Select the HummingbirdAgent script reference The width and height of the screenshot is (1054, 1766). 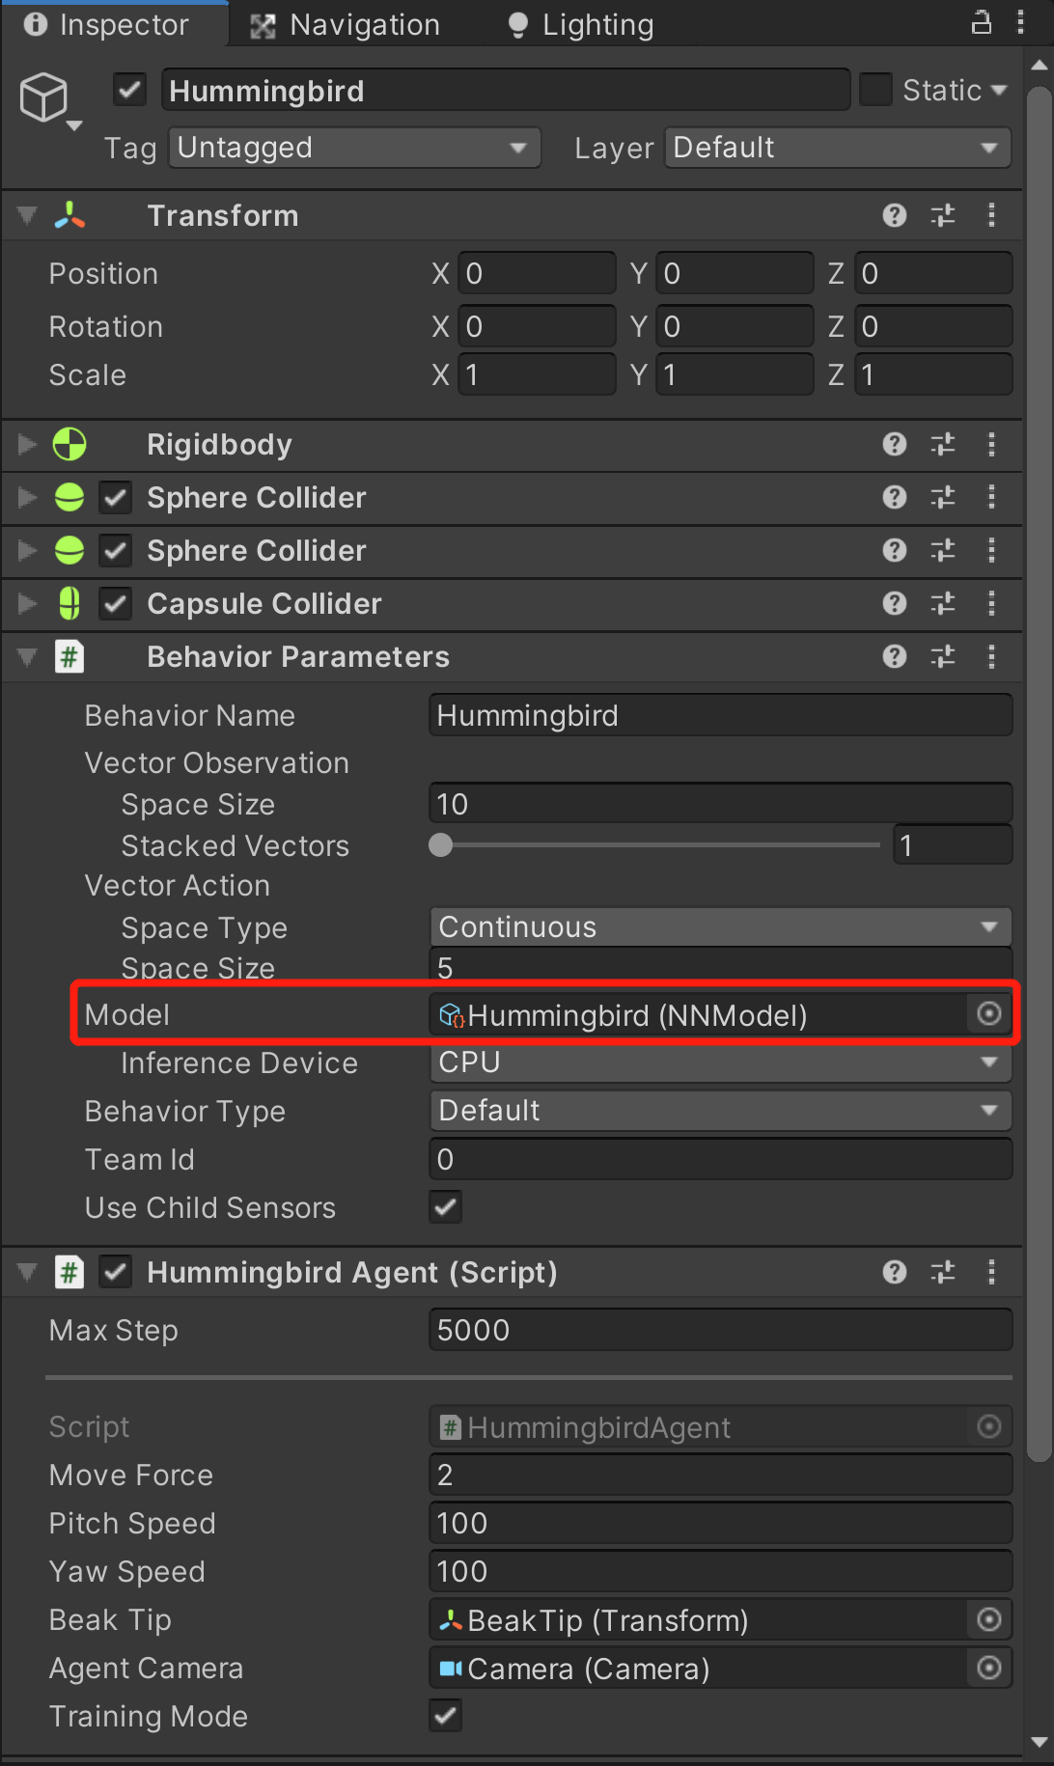coord(719,1426)
